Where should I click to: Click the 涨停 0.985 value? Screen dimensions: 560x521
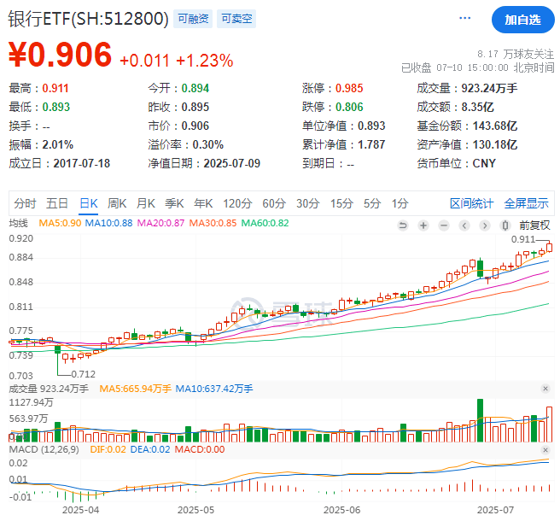coord(349,88)
